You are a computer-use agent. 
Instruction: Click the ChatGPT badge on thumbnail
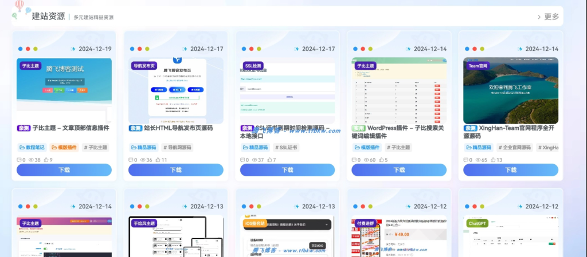click(x=478, y=223)
